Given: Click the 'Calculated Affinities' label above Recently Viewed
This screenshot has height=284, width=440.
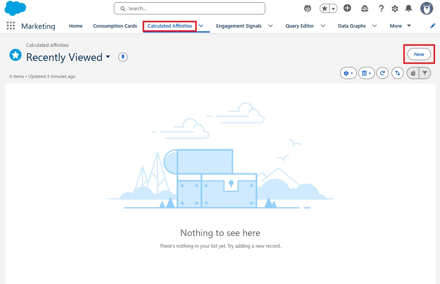Looking at the screenshot, I should [47, 45].
